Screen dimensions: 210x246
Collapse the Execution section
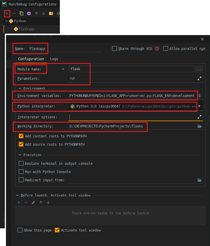tap(20, 155)
